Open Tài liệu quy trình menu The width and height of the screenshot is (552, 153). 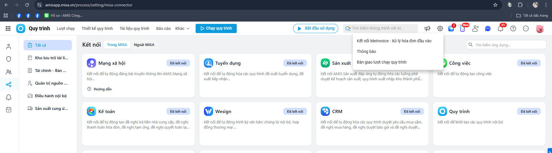(x=134, y=28)
